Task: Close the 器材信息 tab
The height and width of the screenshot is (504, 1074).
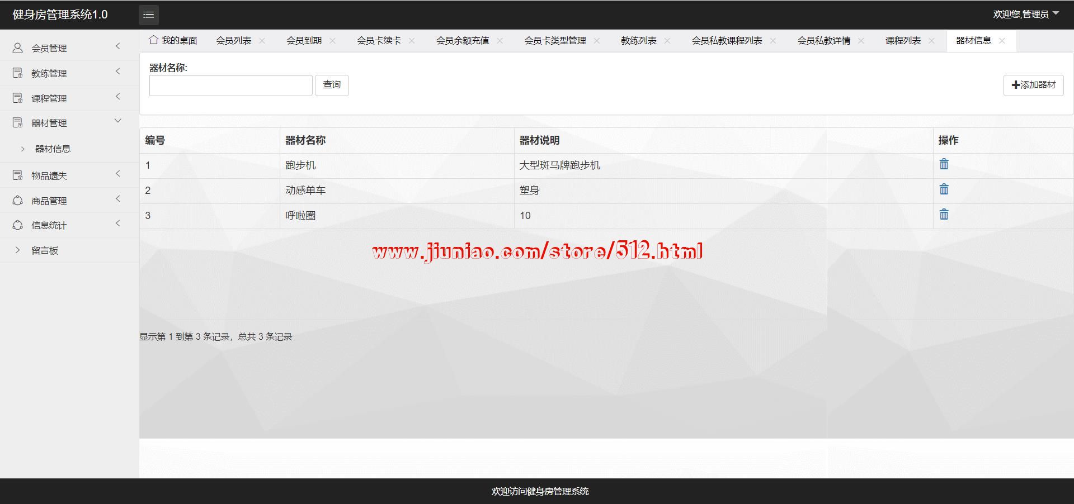Action: click(1002, 41)
